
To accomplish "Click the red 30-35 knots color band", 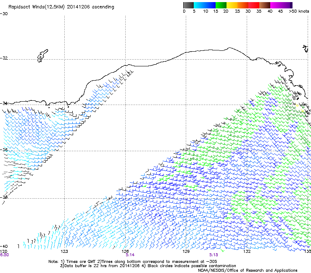I will pos(254,5).
